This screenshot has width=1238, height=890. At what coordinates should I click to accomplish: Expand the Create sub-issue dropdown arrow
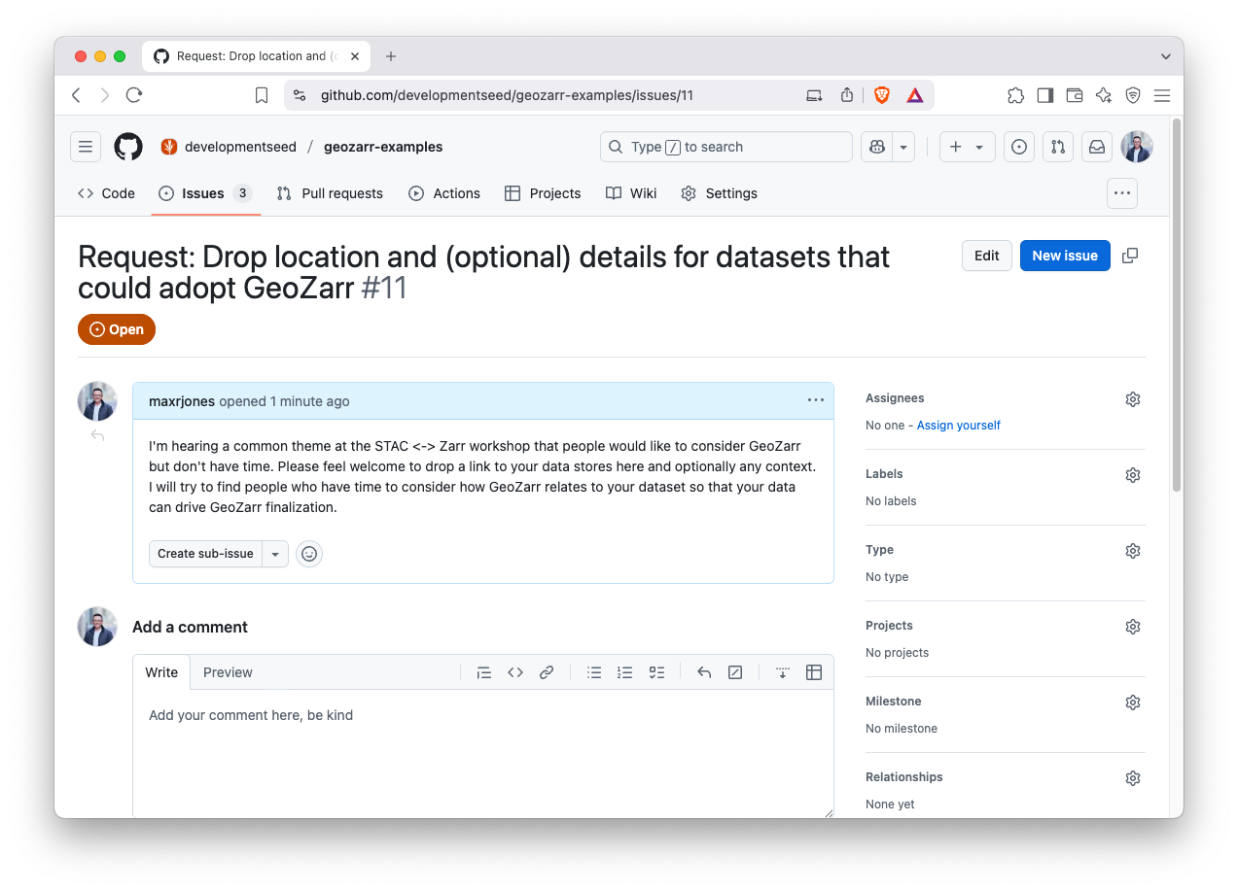(275, 553)
